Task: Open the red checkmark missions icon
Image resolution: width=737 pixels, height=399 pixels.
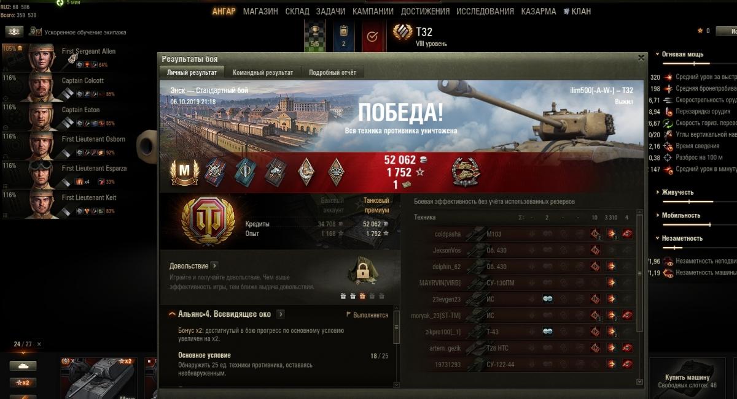Action: point(372,36)
